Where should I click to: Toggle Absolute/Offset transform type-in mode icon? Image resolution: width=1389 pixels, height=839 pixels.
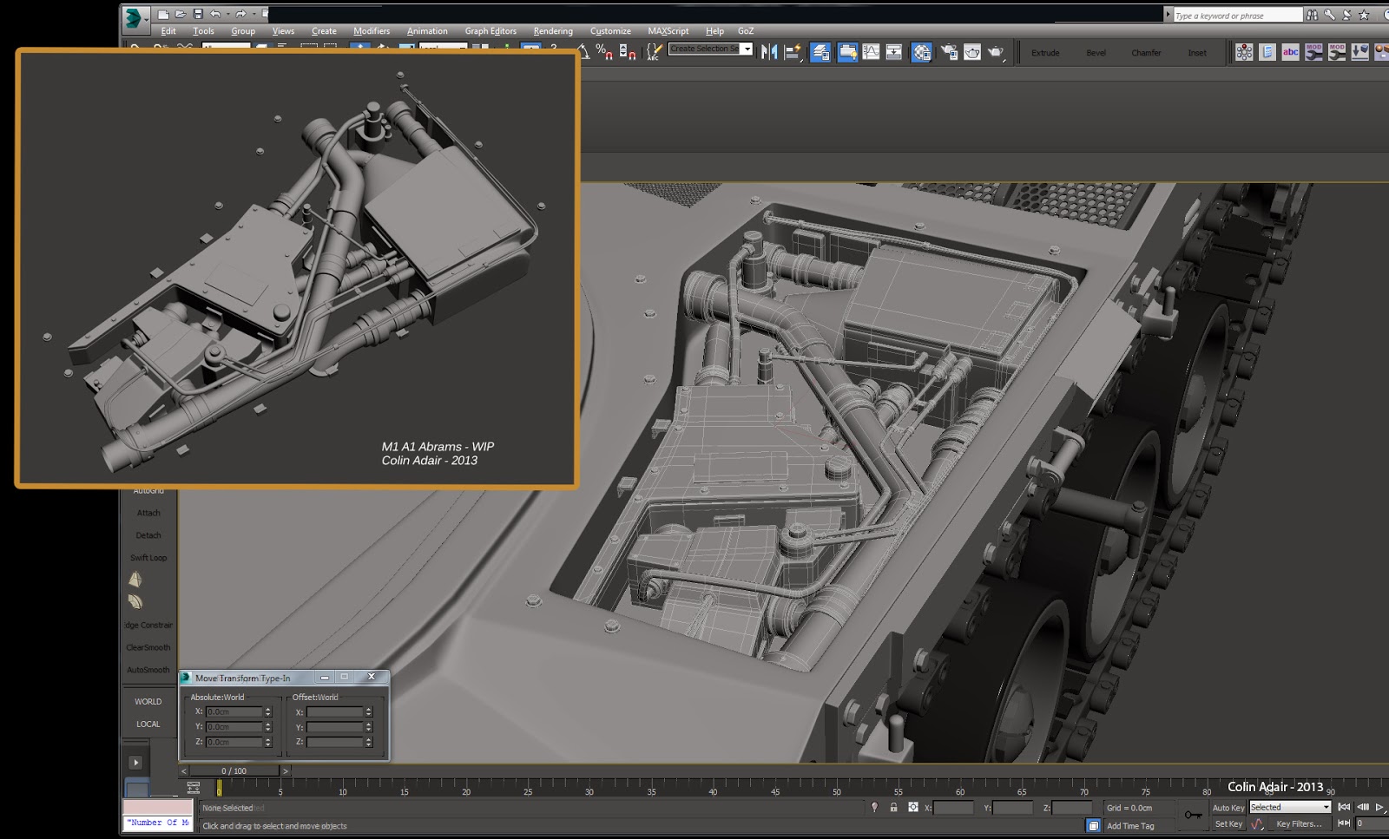click(x=912, y=808)
